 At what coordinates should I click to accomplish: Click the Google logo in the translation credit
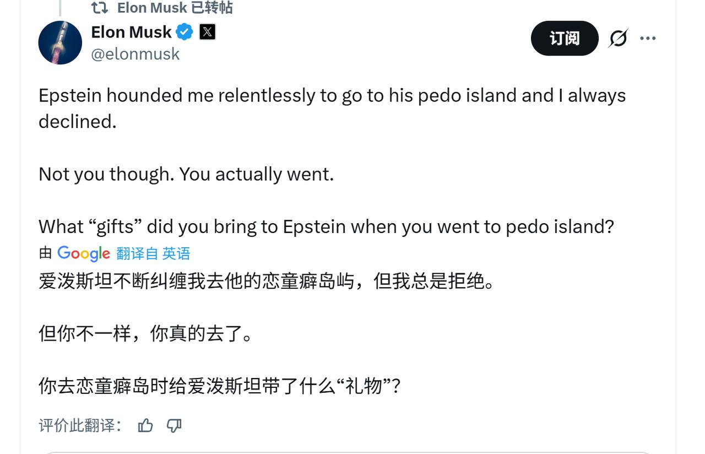[84, 253]
